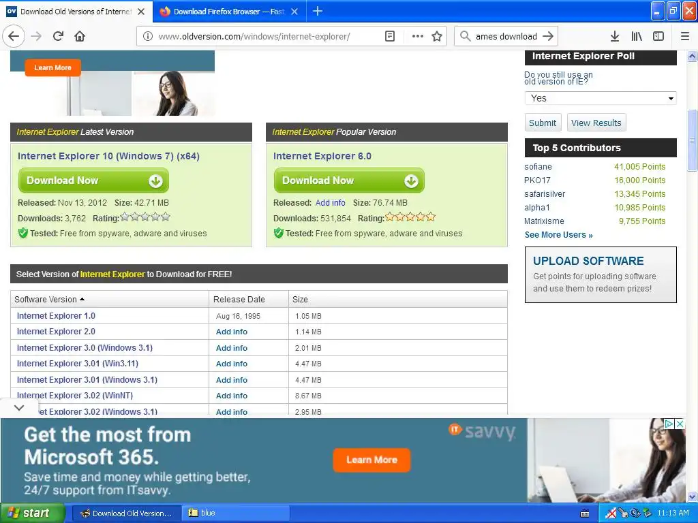Close the Download Firefox Browser tab
Screen dimensions: 698x523
pyautogui.click(x=294, y=12)
